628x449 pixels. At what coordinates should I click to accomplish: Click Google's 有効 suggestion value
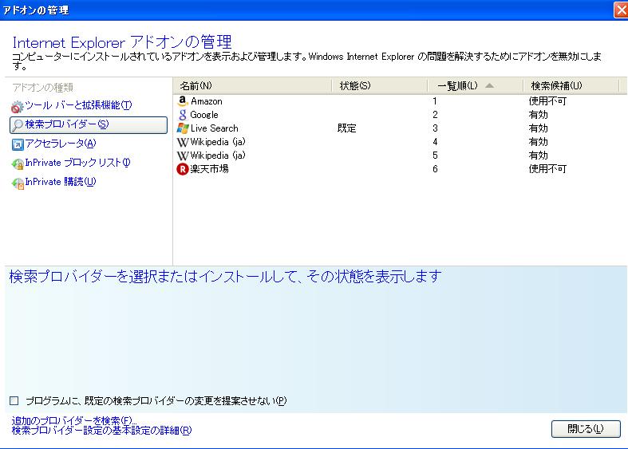(539, 115)
